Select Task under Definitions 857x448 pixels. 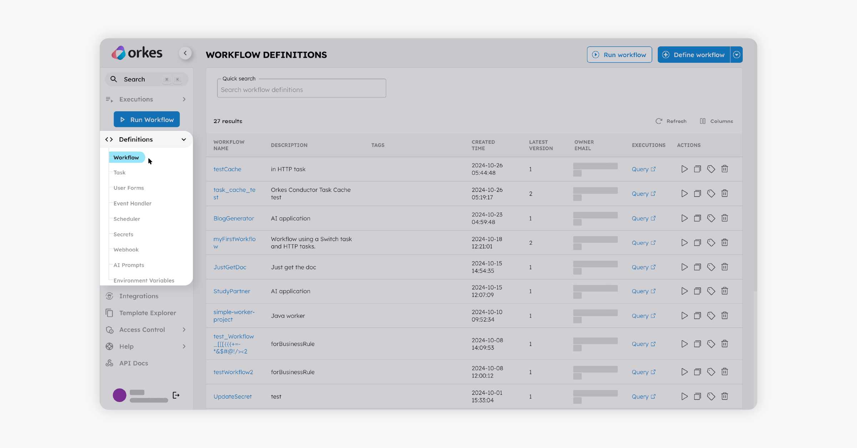coord(120,173)
